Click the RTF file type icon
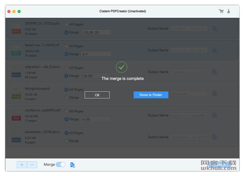The height and width of the screenshot is (176, 244). point(16,50)
